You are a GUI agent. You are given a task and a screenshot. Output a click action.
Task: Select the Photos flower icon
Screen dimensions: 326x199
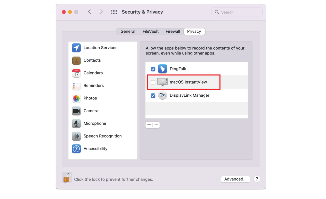tap(76, 98)
